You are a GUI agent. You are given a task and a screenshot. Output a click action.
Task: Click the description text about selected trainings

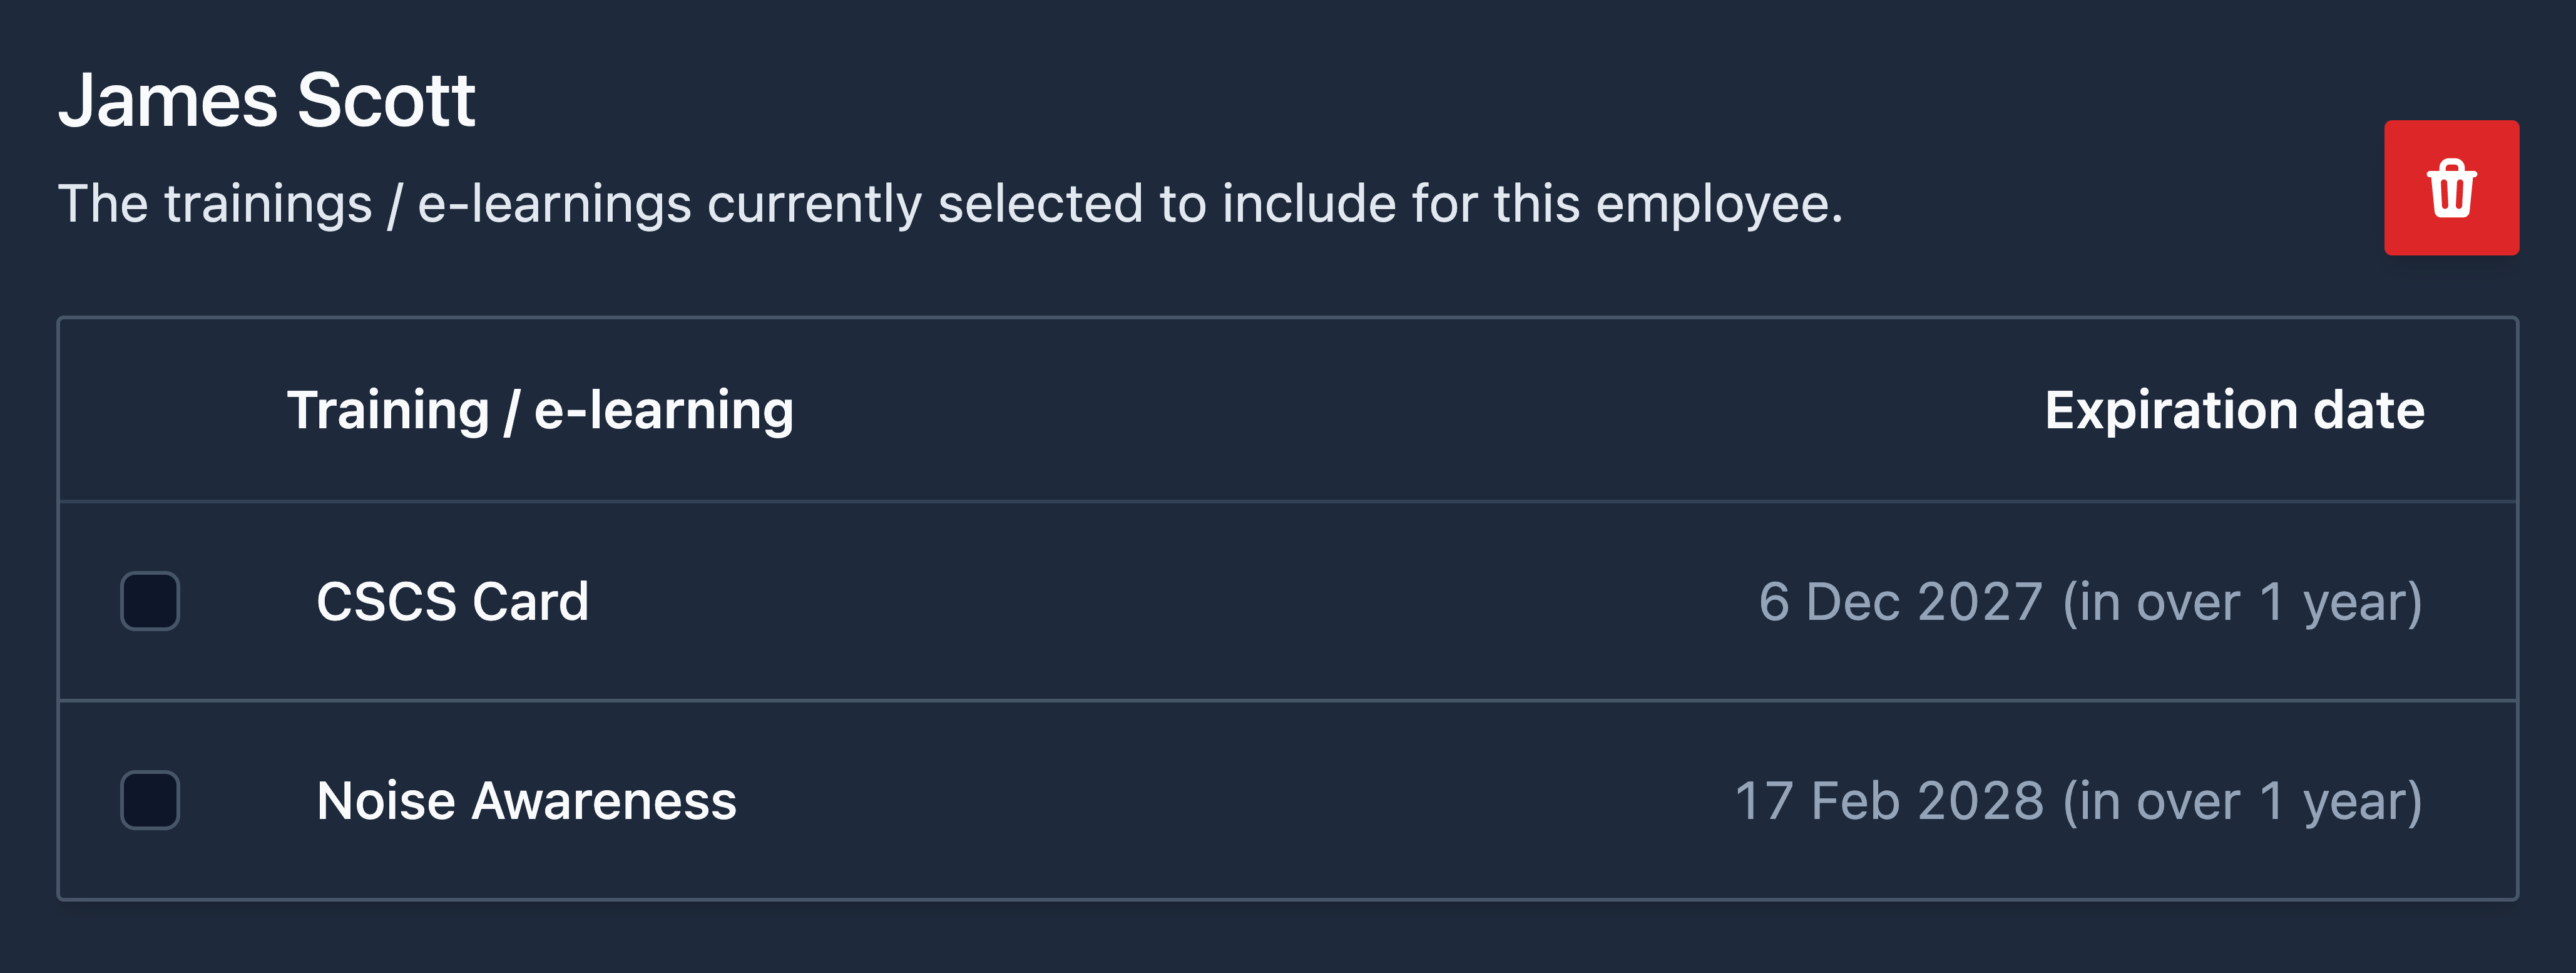(x=950, y=204)
